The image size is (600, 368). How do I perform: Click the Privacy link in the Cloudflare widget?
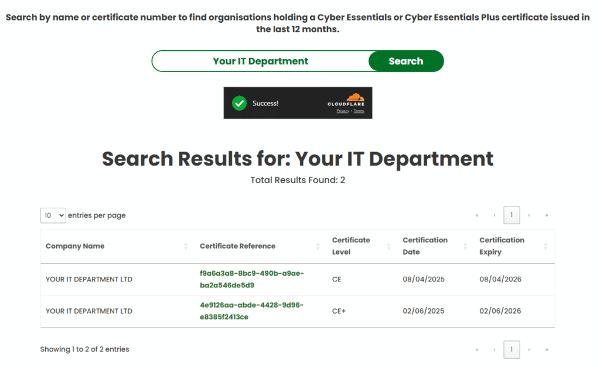[x=342, y=111]
